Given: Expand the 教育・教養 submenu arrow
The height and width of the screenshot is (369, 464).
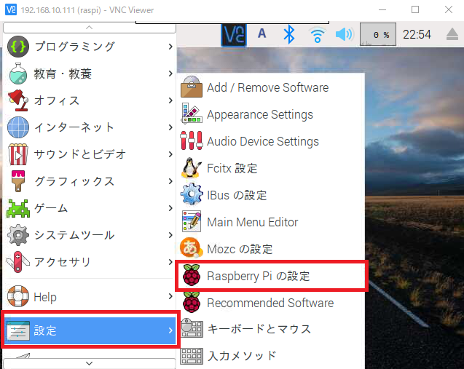Looking at the screenshot, I should click(170, 74).
